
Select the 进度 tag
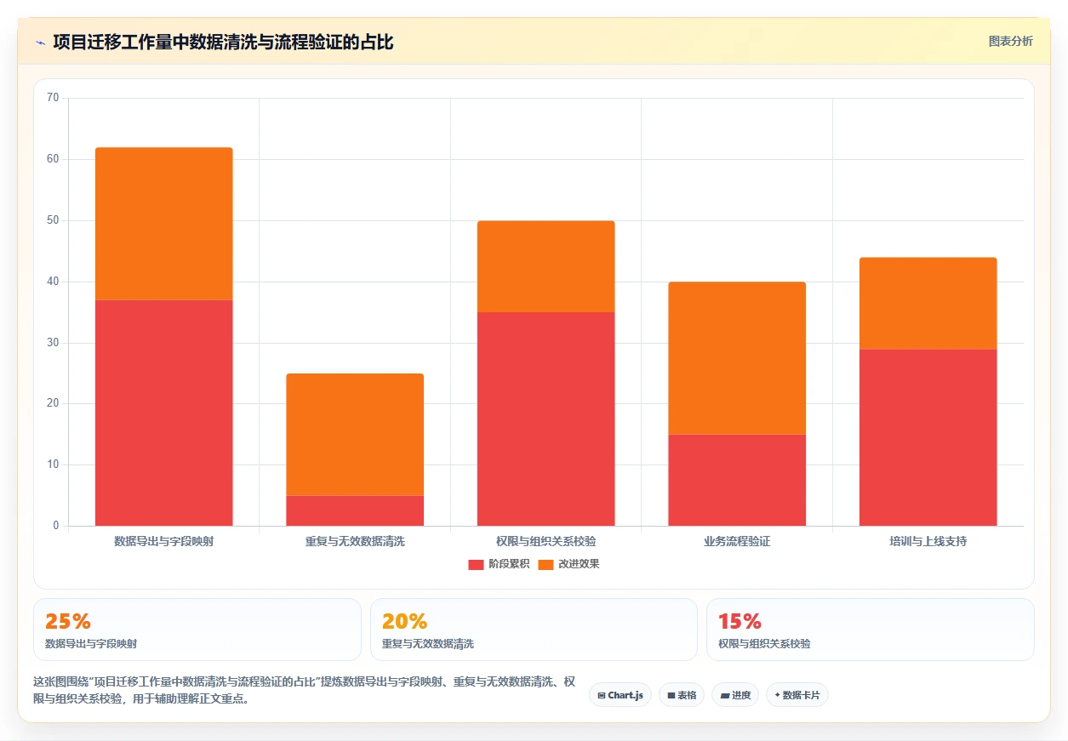735,695
